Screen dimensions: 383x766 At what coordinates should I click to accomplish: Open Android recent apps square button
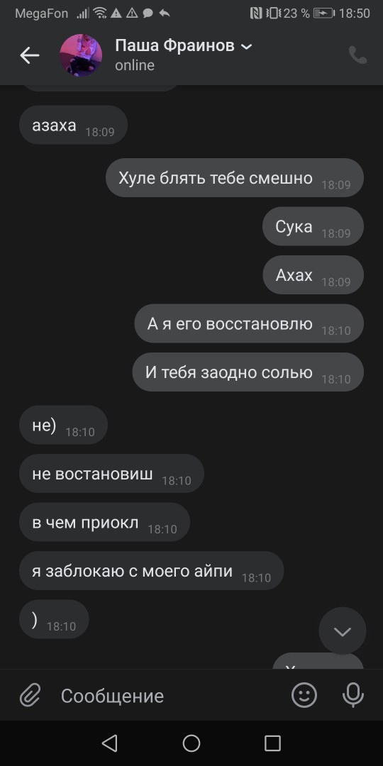pyautogui.click(x=272, y=743)
